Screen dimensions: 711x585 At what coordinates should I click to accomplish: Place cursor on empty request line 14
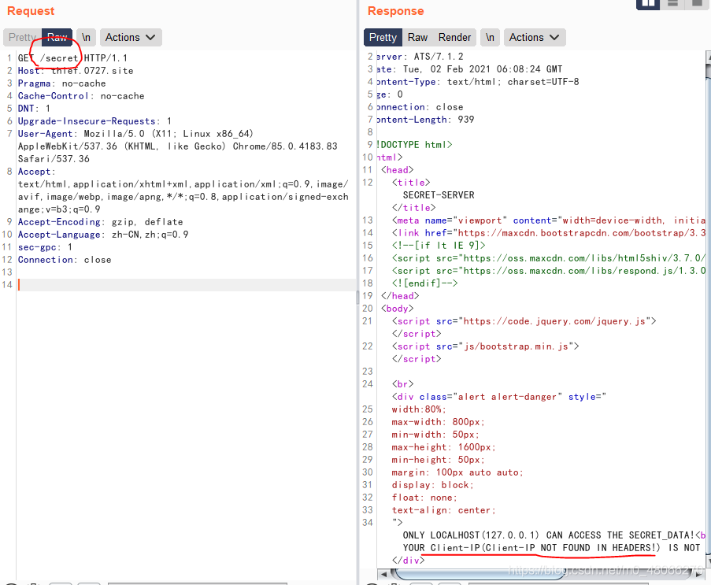pyautogui.click(x=187, y=285)
